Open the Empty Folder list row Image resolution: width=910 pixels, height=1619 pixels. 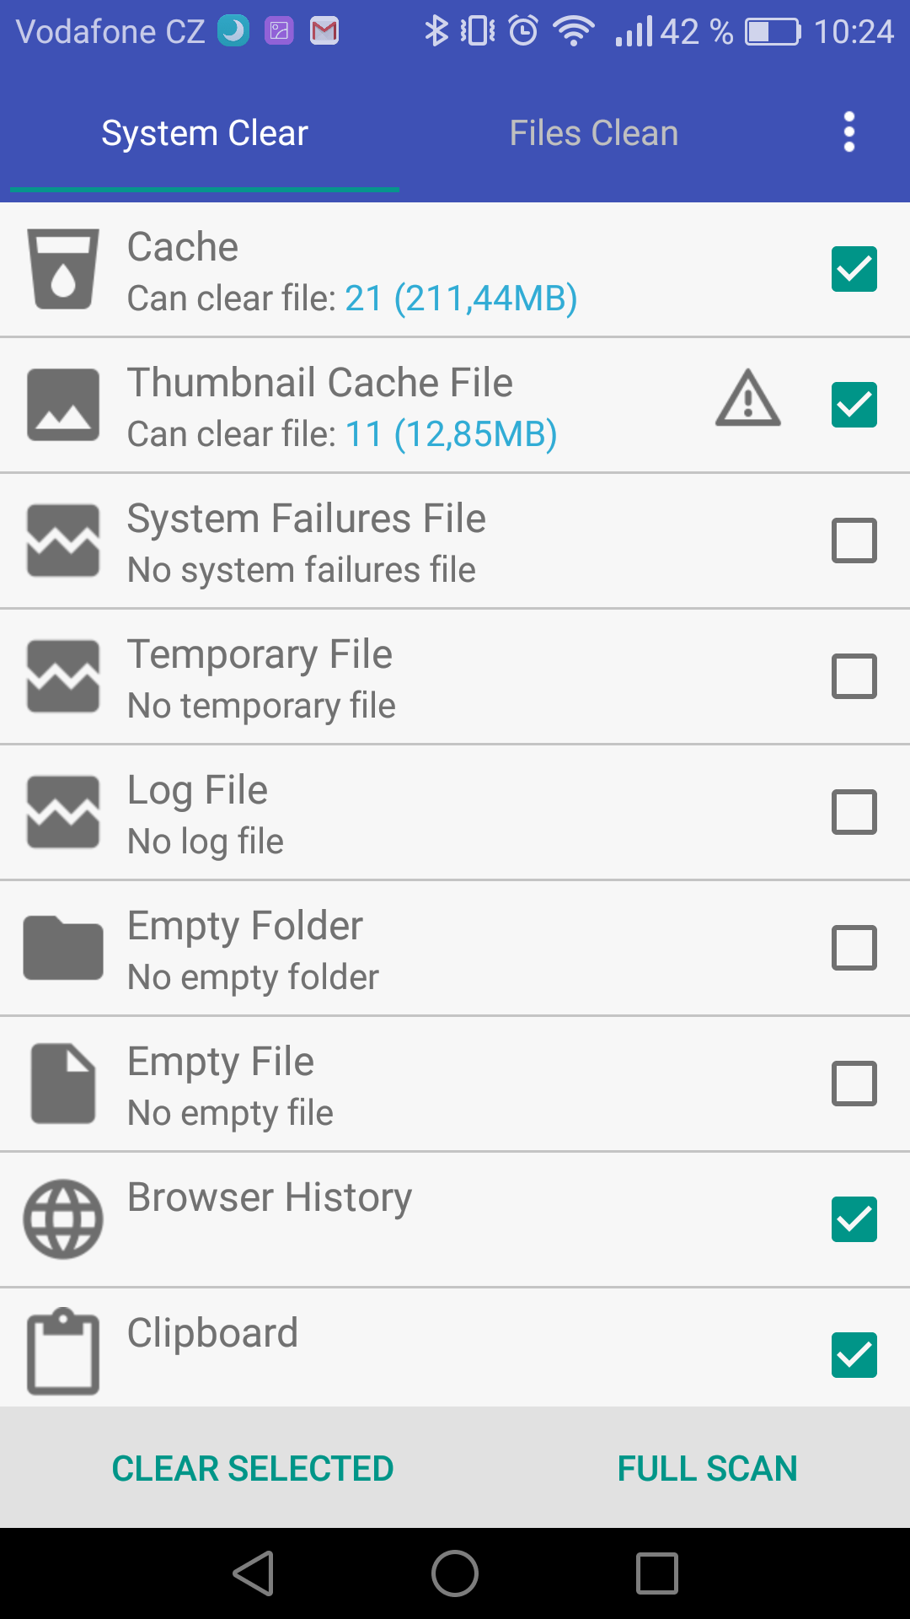[x=455, y=948]
